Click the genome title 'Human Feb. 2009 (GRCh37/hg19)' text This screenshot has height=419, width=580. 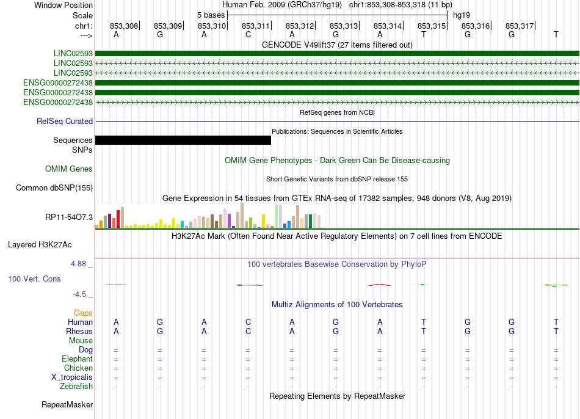283,5
